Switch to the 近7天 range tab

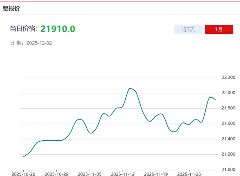[188, 30]
